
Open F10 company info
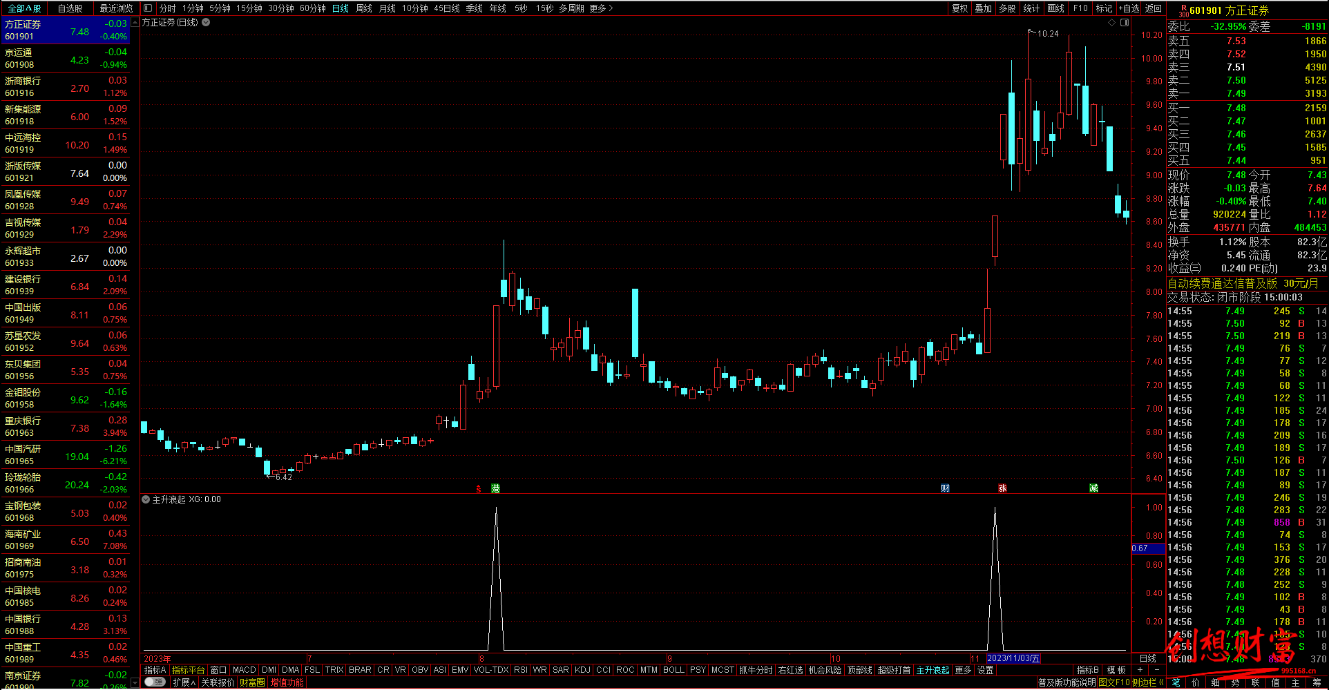tap(1080, 8)
